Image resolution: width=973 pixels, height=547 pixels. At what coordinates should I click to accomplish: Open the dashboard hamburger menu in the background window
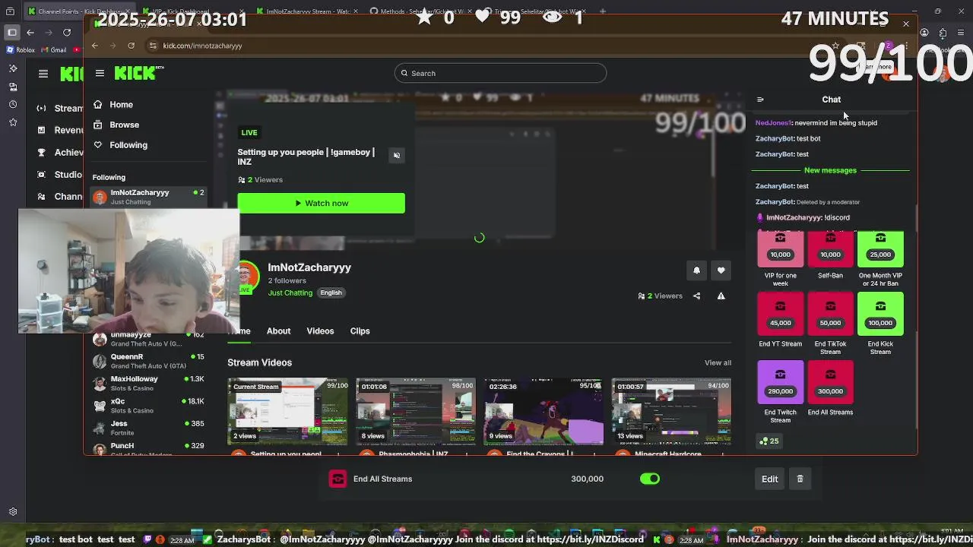[x=43, y=74]
